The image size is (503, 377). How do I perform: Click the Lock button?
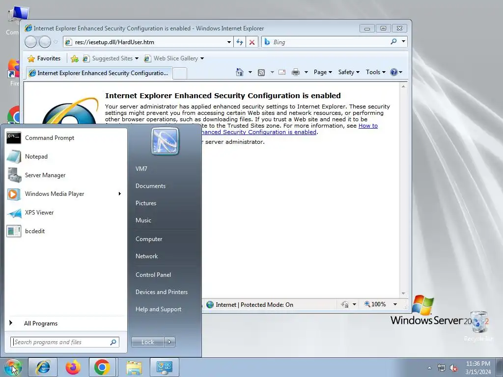click(147, 342)
